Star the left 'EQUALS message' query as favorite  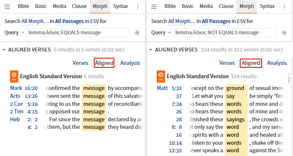pos(137,33)
